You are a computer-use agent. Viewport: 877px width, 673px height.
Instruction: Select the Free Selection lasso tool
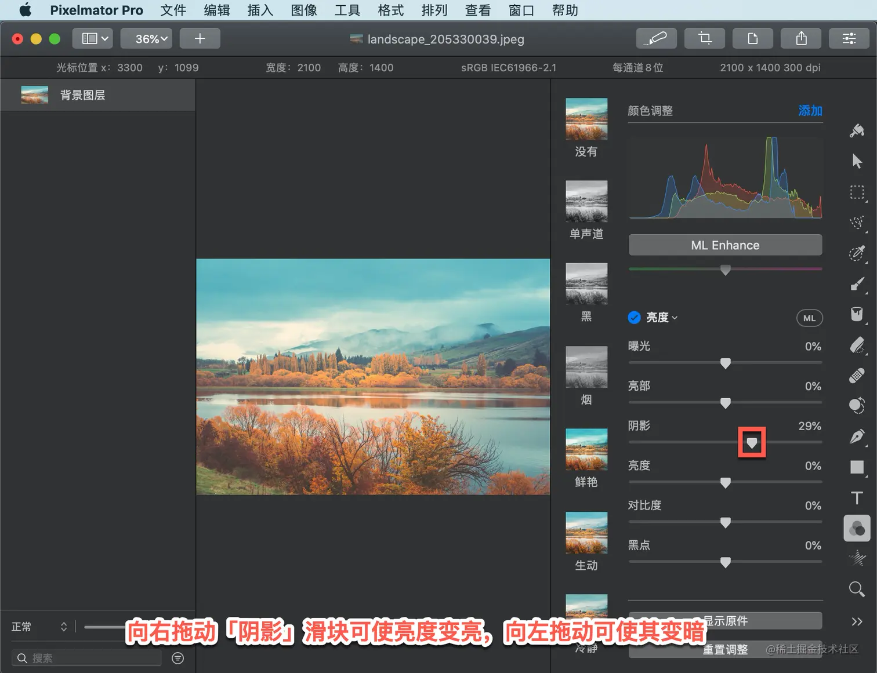[857, 223]
